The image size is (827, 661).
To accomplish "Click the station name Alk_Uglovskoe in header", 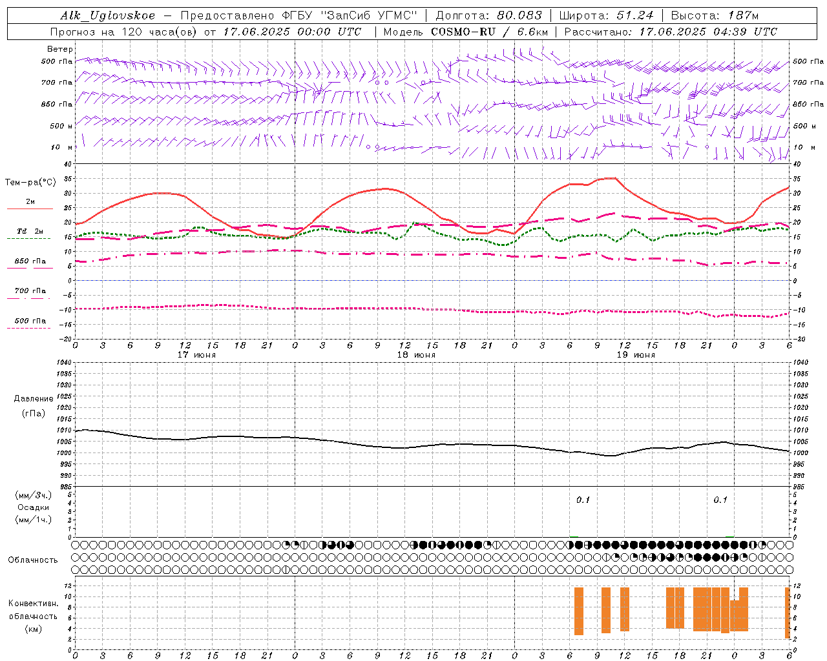I will click(x=108, y=15).
